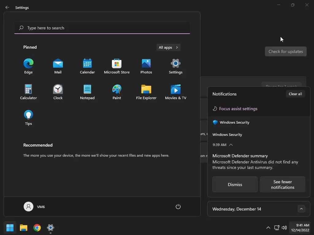Open the Tips app
This screenshot has width=314, height=235.
point(29,118)
